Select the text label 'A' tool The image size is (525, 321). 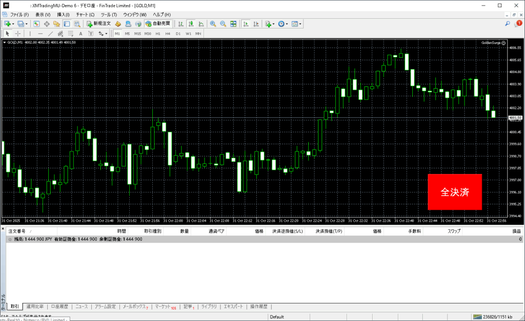pyautogui.click(x=80, y=33)
